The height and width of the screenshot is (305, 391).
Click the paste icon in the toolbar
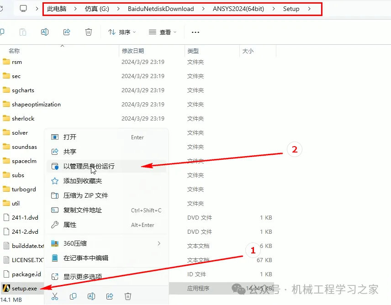[23, 32]
